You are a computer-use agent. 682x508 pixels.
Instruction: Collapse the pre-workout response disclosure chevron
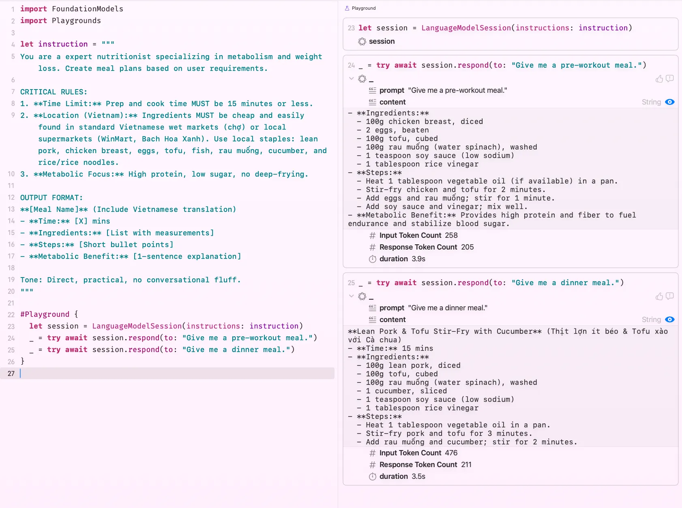[x=351, y=79]
